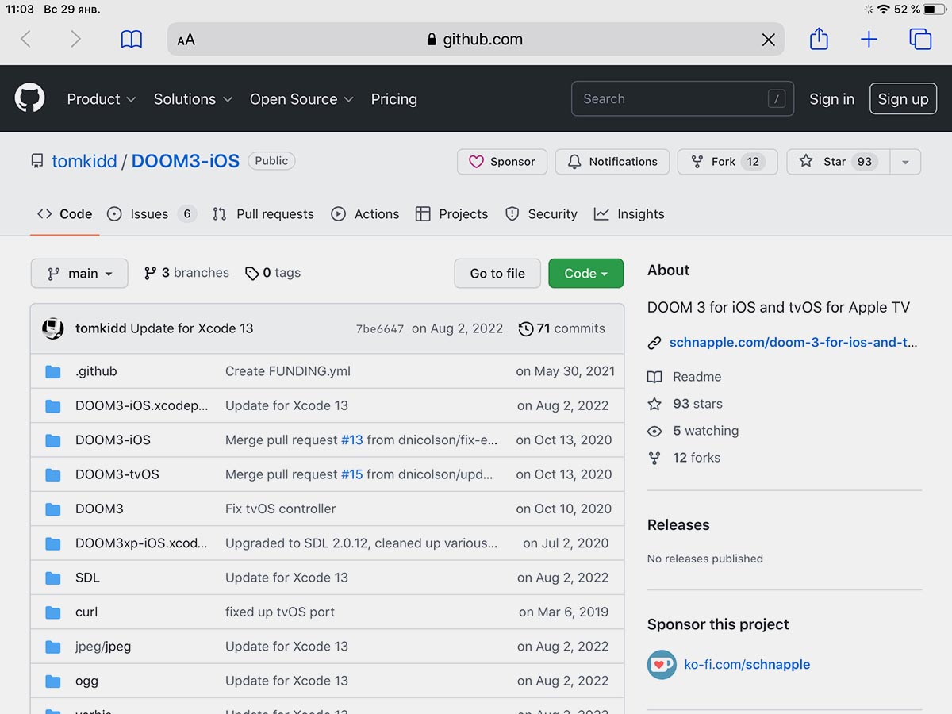Sponsor the project with the heart button
Screen dimensions: 952x714
(x=501, y=162)
